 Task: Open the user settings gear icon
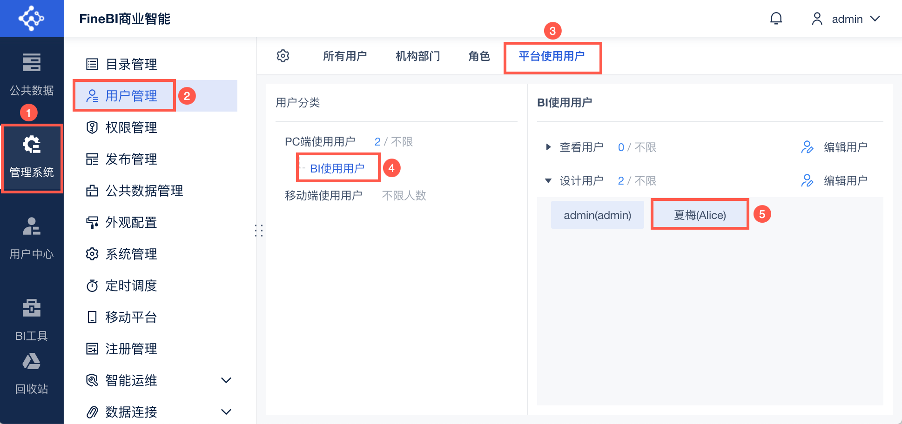pyautogui.click(x=283, y=56)
